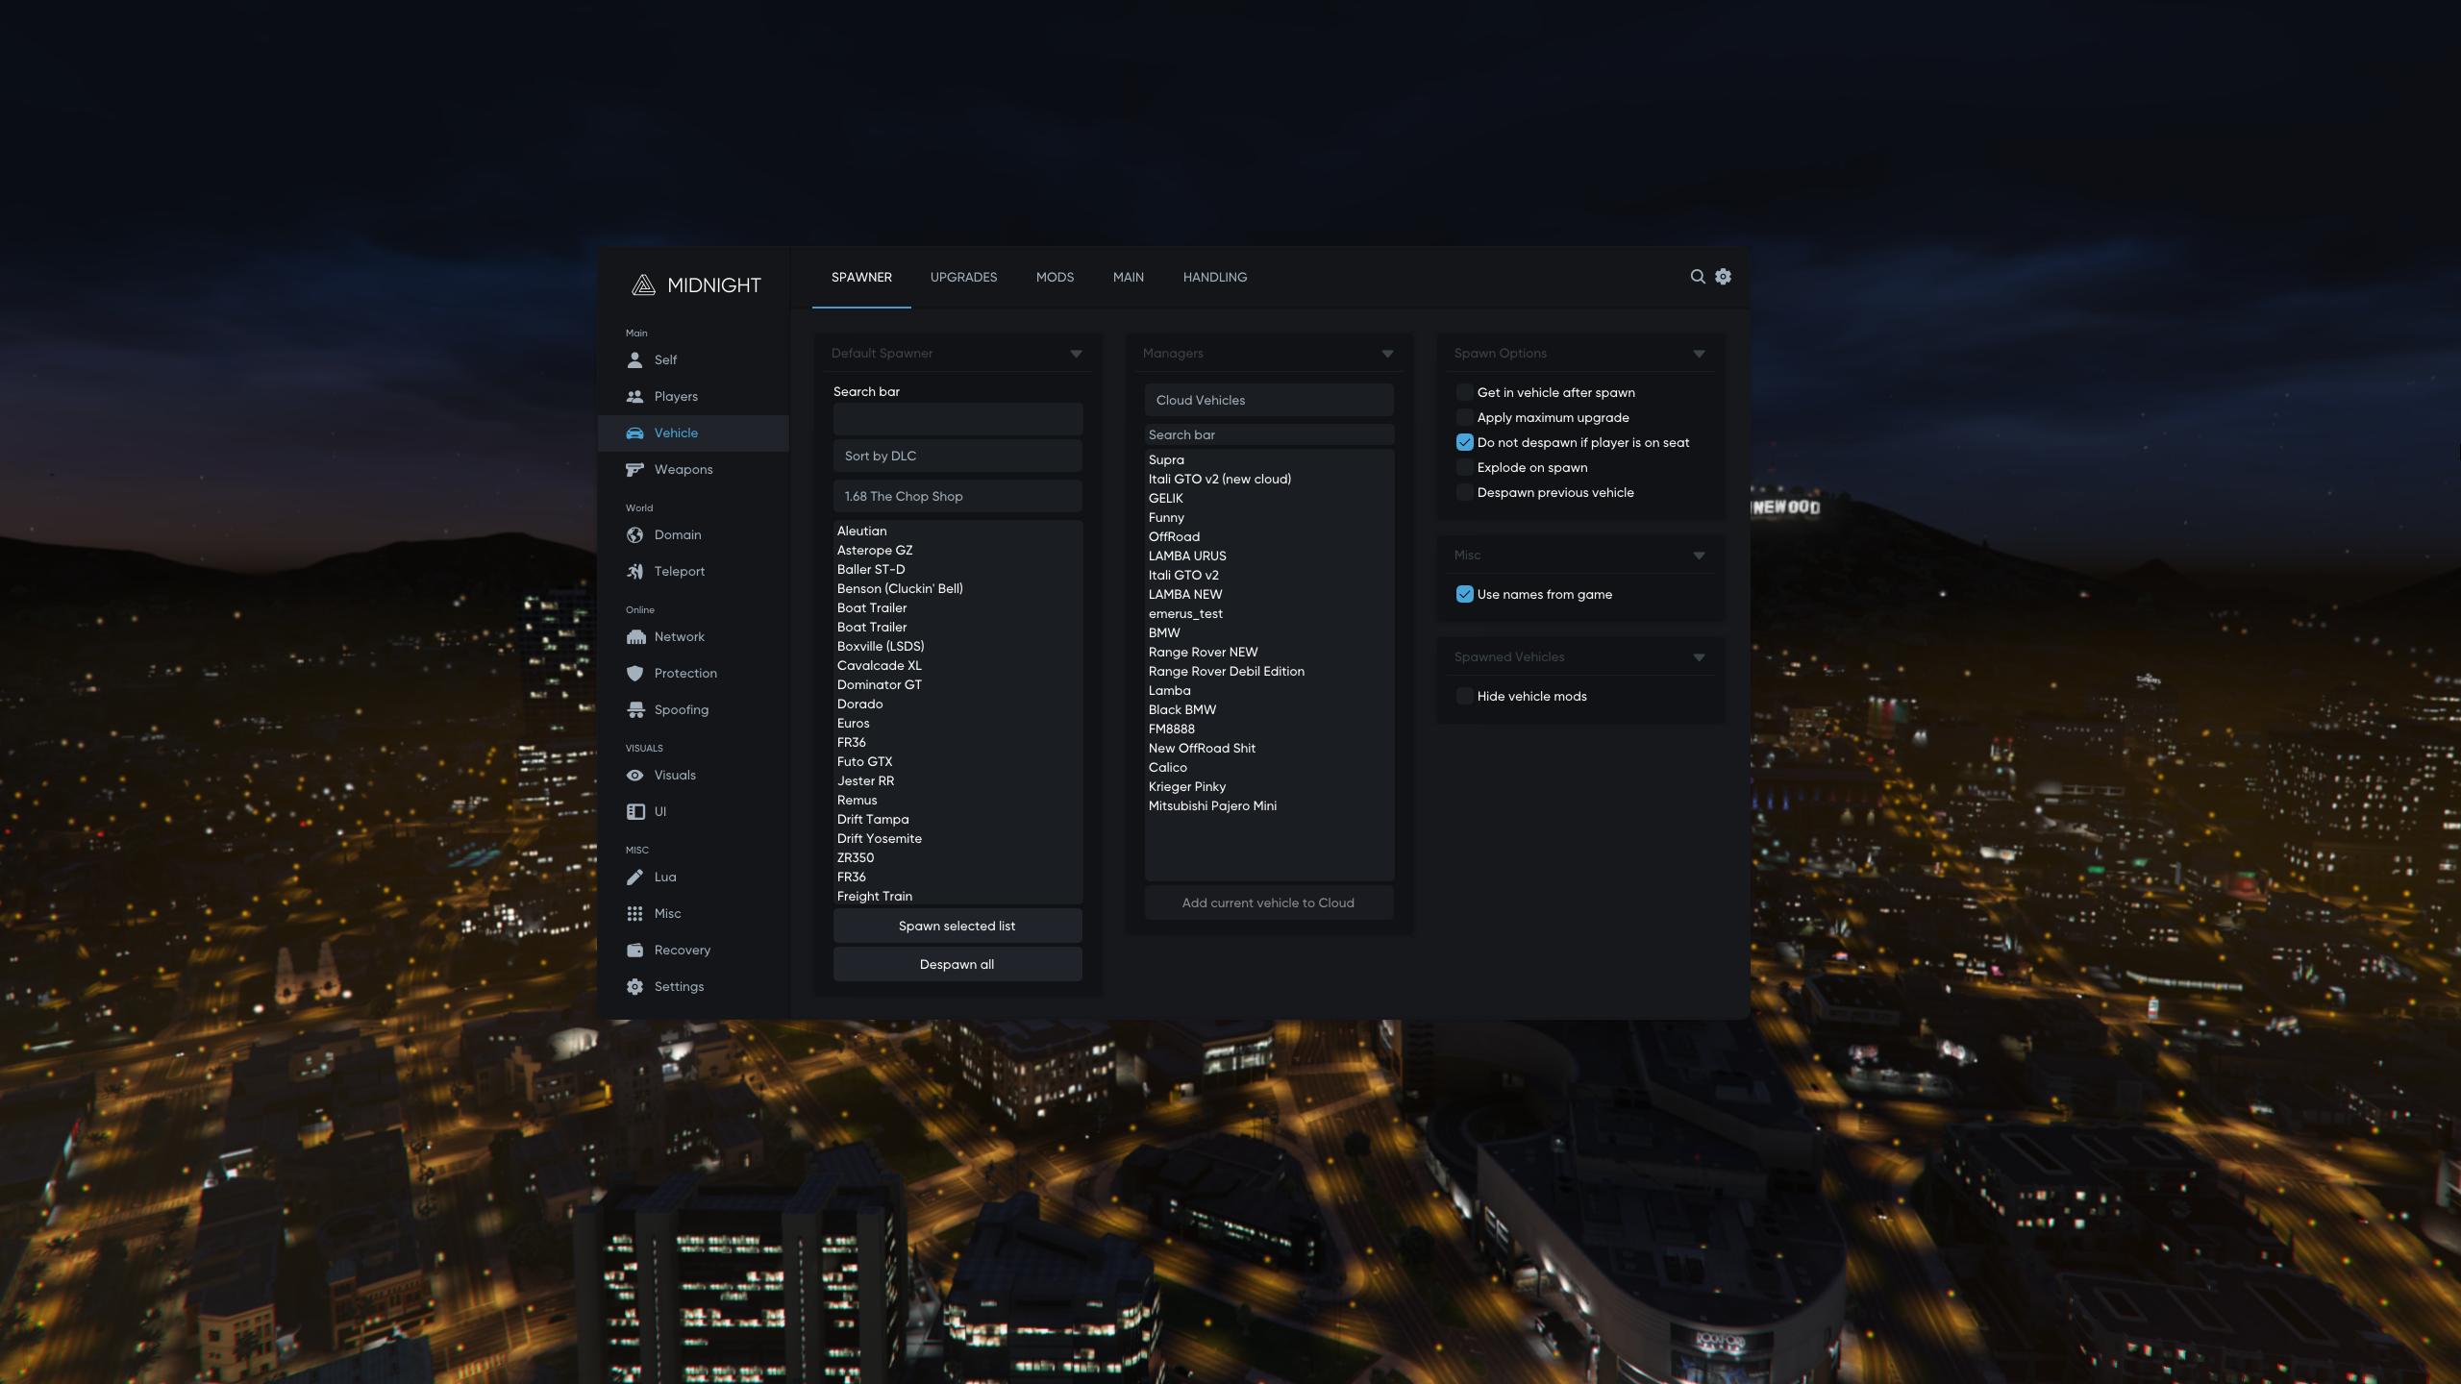
Task: Click the search bar in Default Spawner
Action: click(x=957, y=419)
